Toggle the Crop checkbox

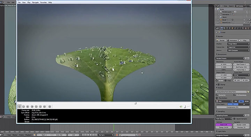[226, 80]
